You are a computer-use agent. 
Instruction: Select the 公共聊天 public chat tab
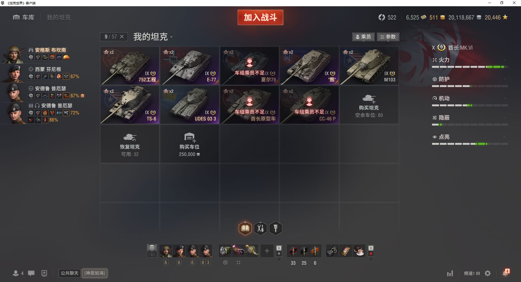point(69,273)
